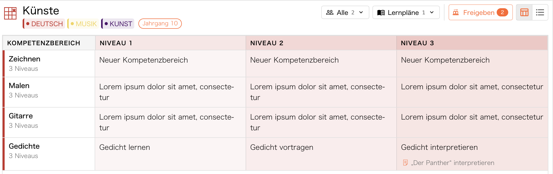Click the document icon next to Der Panther
553x174 pixels.
405,162
